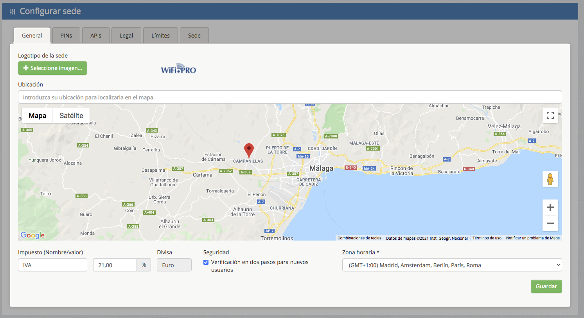The width and height of the screenshot is (584, 318).
Task: Click the WiFi.PRO logo image
Action: coord(178,69)
